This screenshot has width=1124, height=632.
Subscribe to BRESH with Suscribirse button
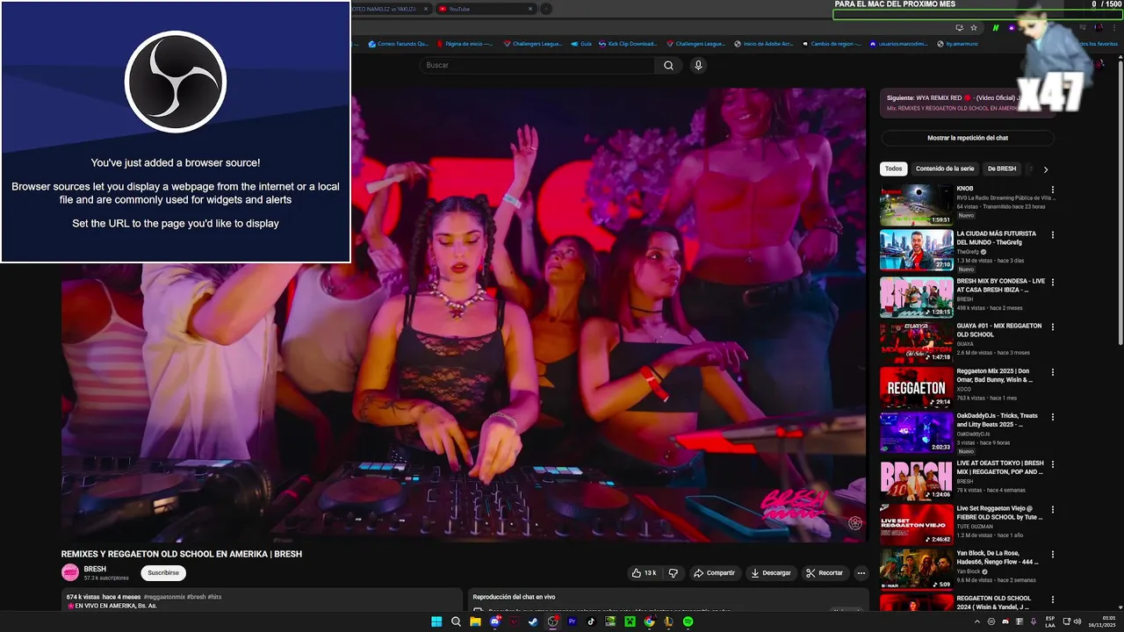pos(163,572)
